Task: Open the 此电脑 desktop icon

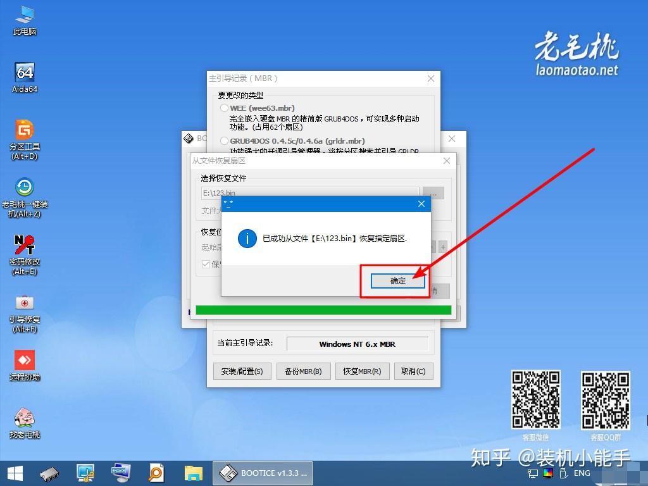Action: coord(25,20)
